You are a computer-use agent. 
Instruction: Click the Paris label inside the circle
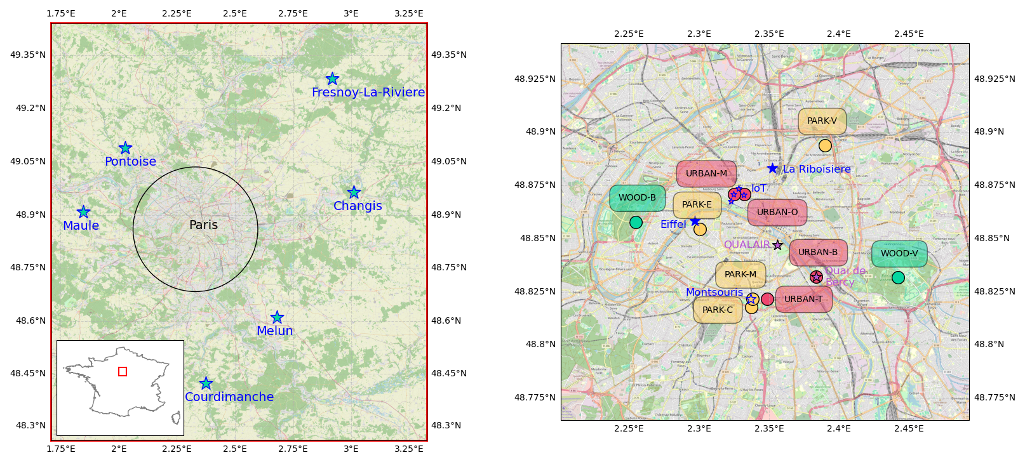[203, 225]
